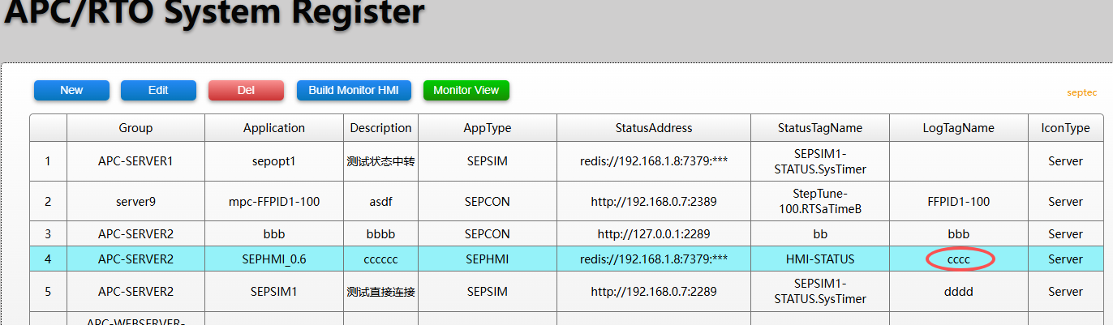Click the LogTagName column header

[958, 128]
